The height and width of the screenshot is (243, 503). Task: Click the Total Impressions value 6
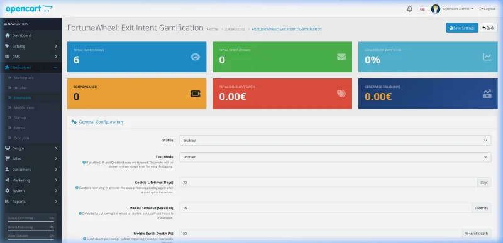tap(76, 60)
